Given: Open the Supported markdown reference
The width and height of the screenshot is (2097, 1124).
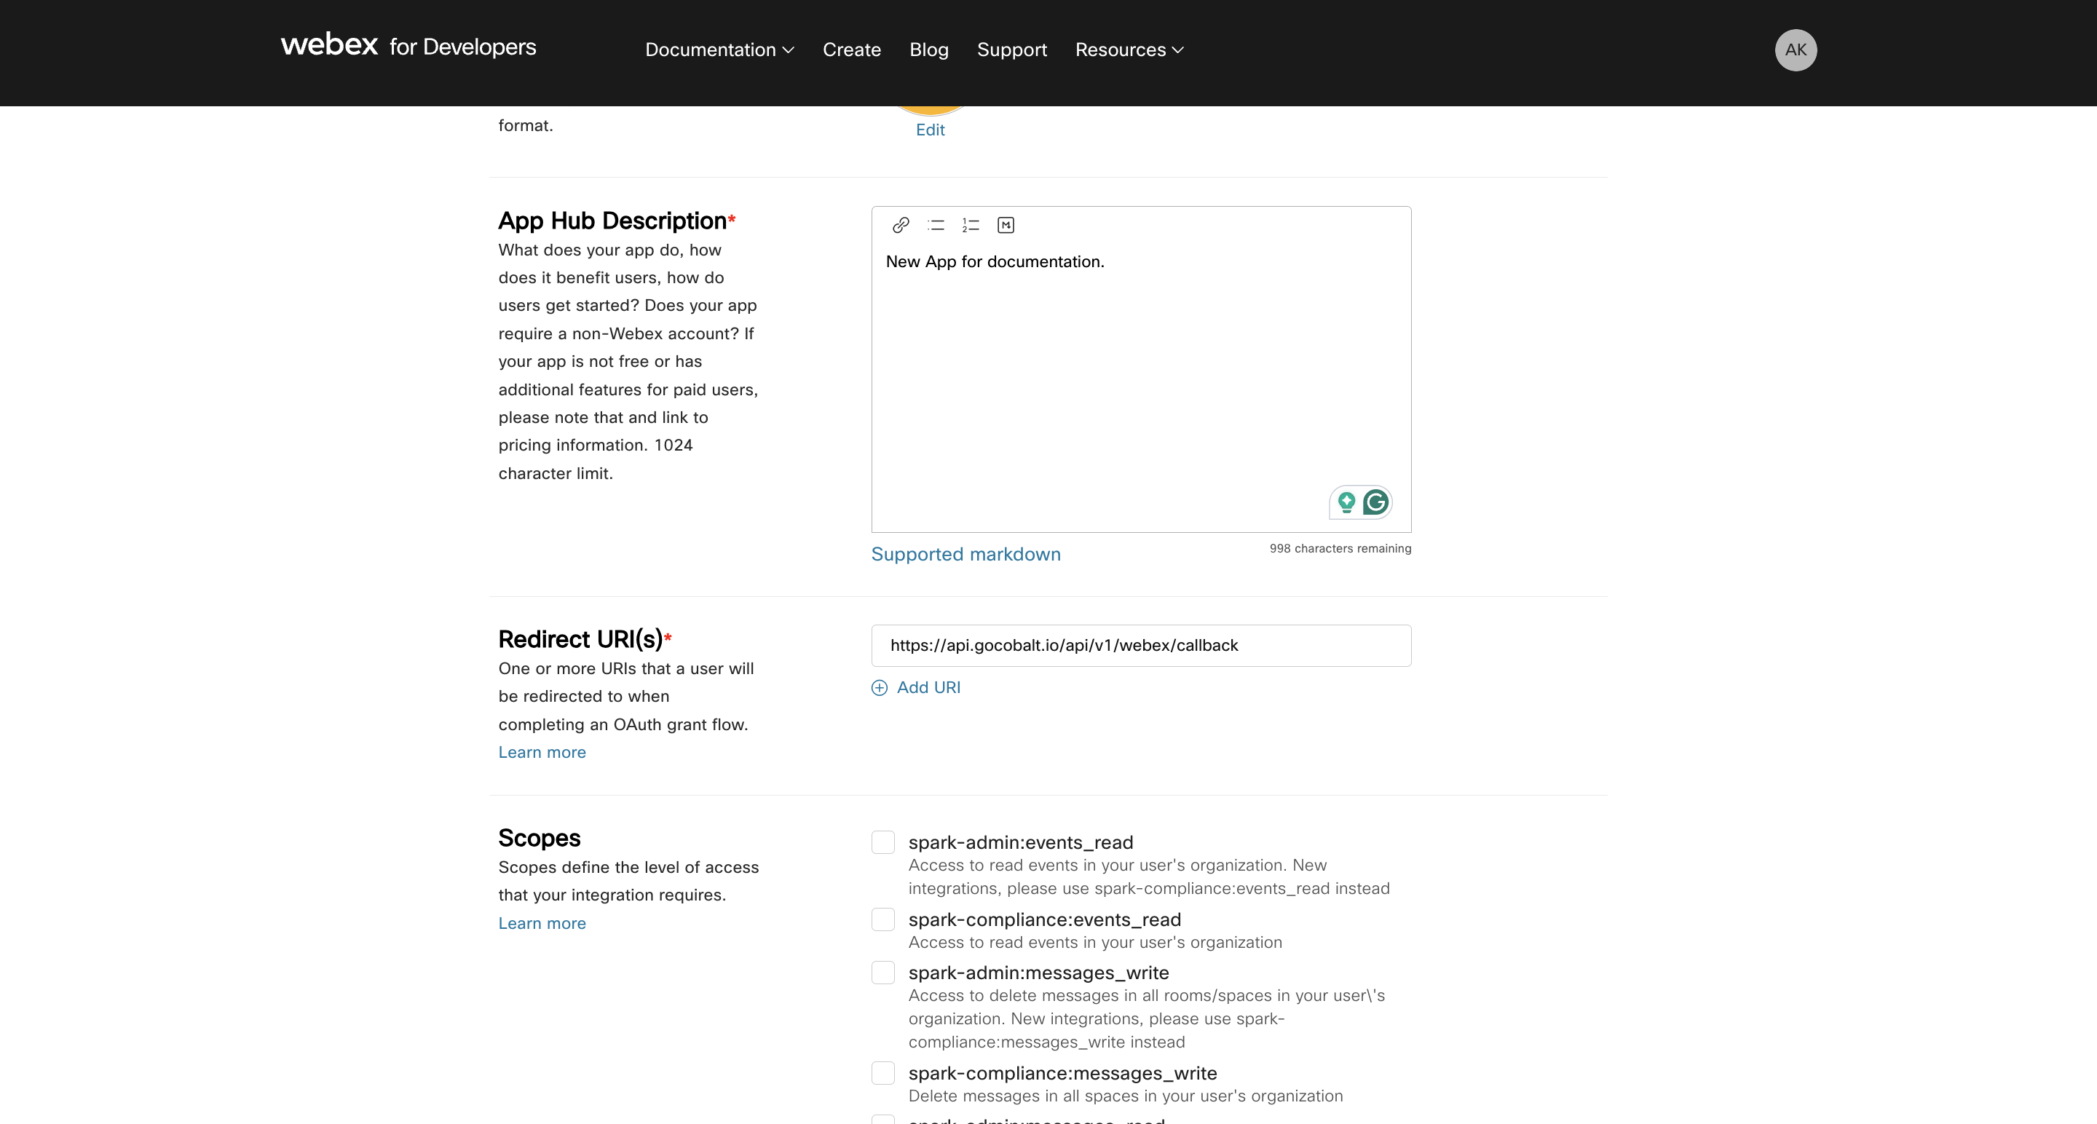Looking at the screenshot, I should tap(965, 554).
